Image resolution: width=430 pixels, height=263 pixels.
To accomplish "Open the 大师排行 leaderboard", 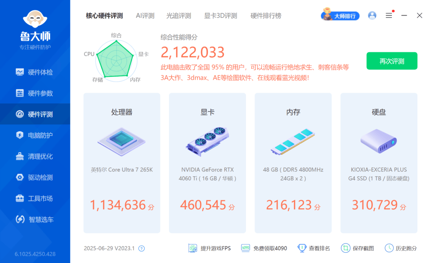I will point(340,16).
